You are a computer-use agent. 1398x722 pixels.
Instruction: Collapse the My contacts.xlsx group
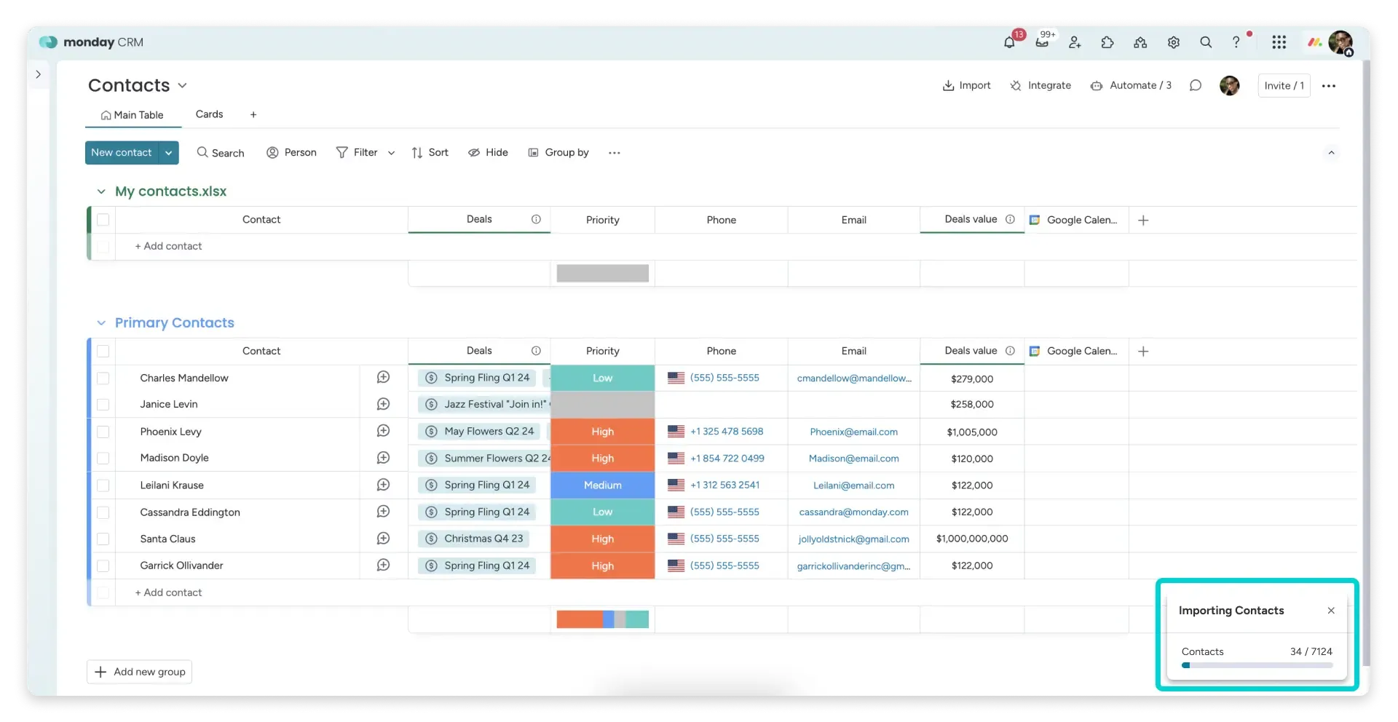click(x=101, y=191)
